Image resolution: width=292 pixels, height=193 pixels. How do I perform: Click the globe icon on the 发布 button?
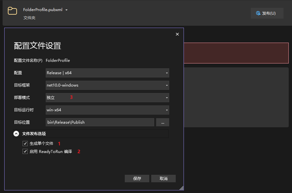point(258,13)
